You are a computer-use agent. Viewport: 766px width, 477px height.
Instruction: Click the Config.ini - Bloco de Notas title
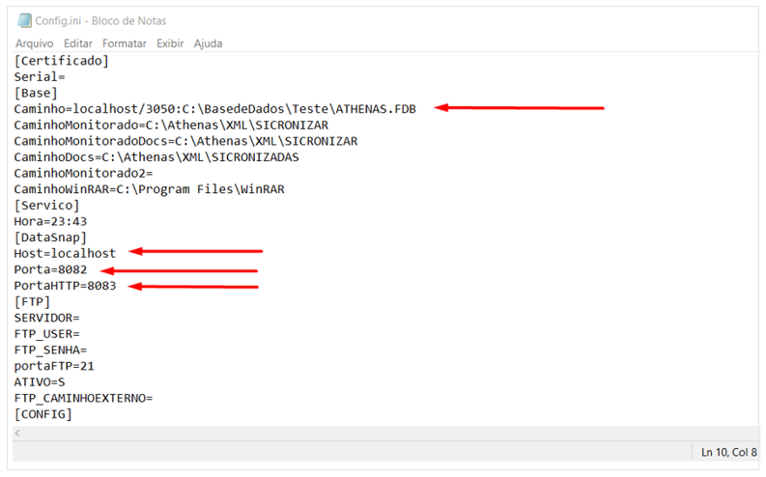[100, 20]
